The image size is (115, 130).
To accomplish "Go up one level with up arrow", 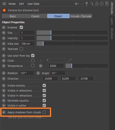I will pos(87,4).
